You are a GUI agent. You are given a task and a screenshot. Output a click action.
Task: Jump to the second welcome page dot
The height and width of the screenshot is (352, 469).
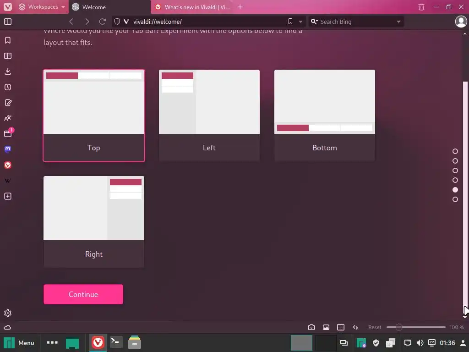pos(455,161)
